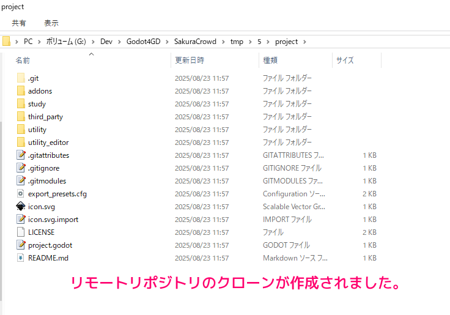Select the utility_editor folder row

coord(48,143)
